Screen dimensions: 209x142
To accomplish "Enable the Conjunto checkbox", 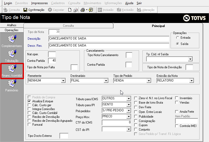I will (x=136, y=129).
